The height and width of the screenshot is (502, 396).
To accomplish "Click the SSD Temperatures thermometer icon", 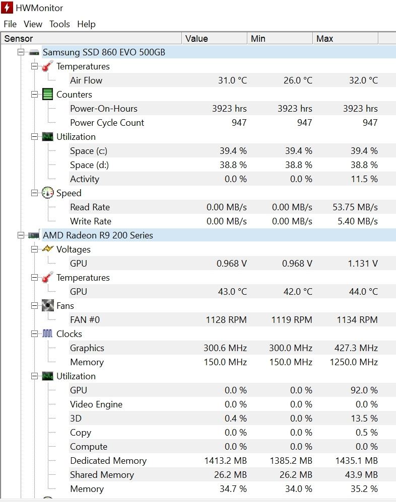I will pos(48,66).
